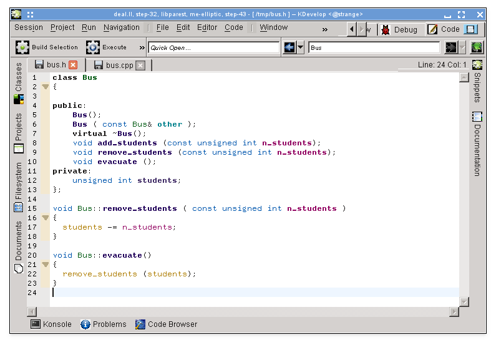
Task: Click the green icon at toolbar right end
Action: [x=477, y=48]
